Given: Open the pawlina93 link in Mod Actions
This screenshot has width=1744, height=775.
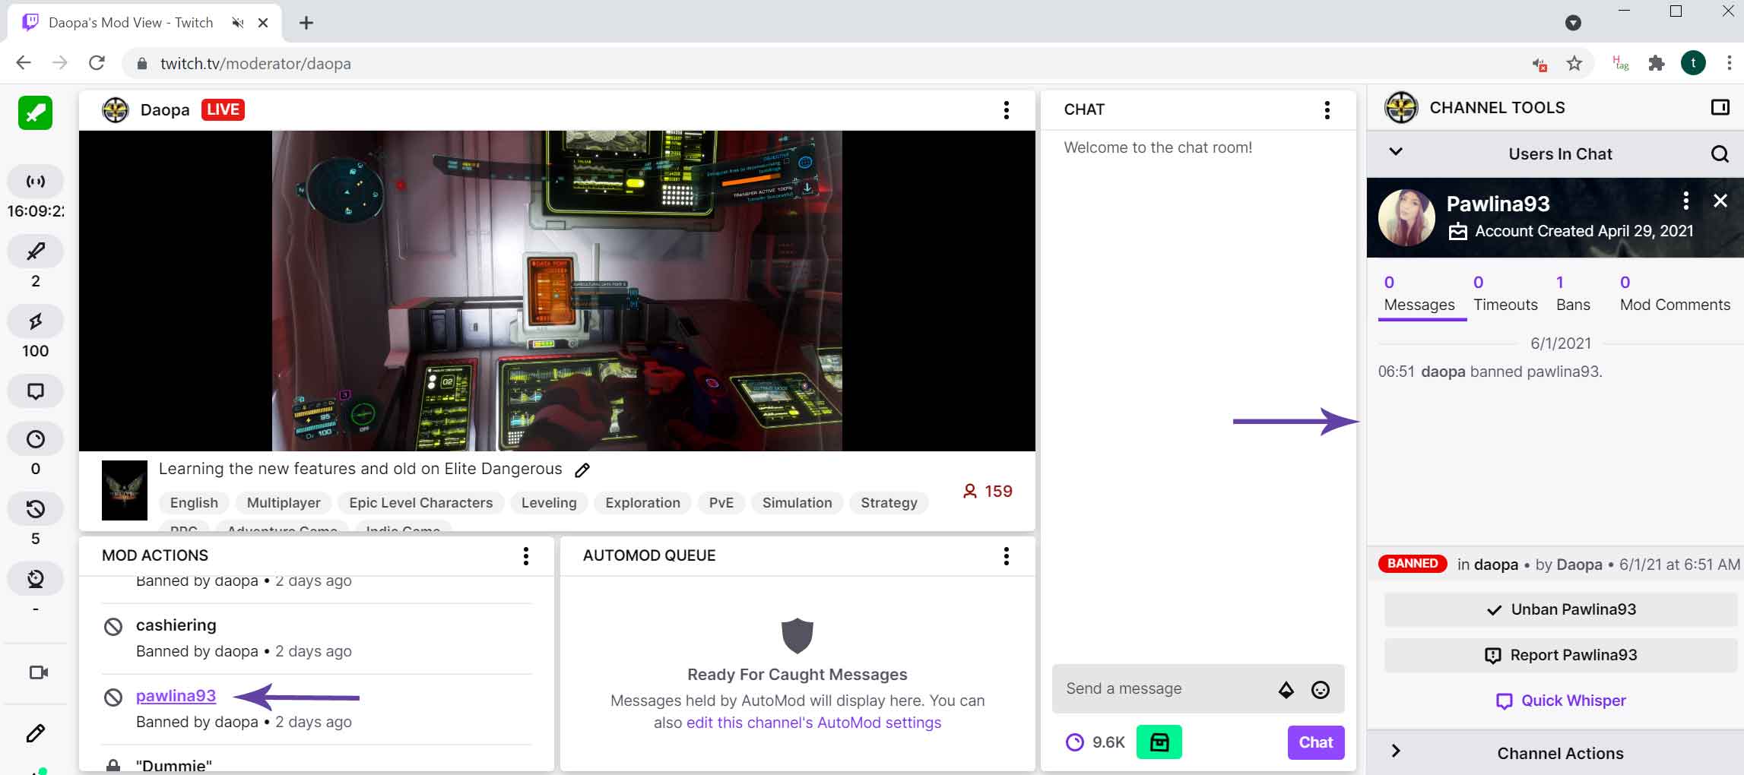Looking at the screenshot, I should point(176,696).
